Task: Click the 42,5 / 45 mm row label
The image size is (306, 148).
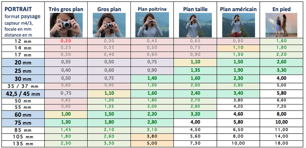Action: click(23, 94)
